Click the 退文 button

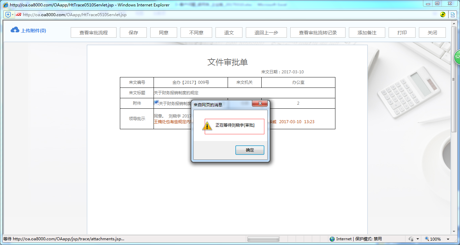229,33
